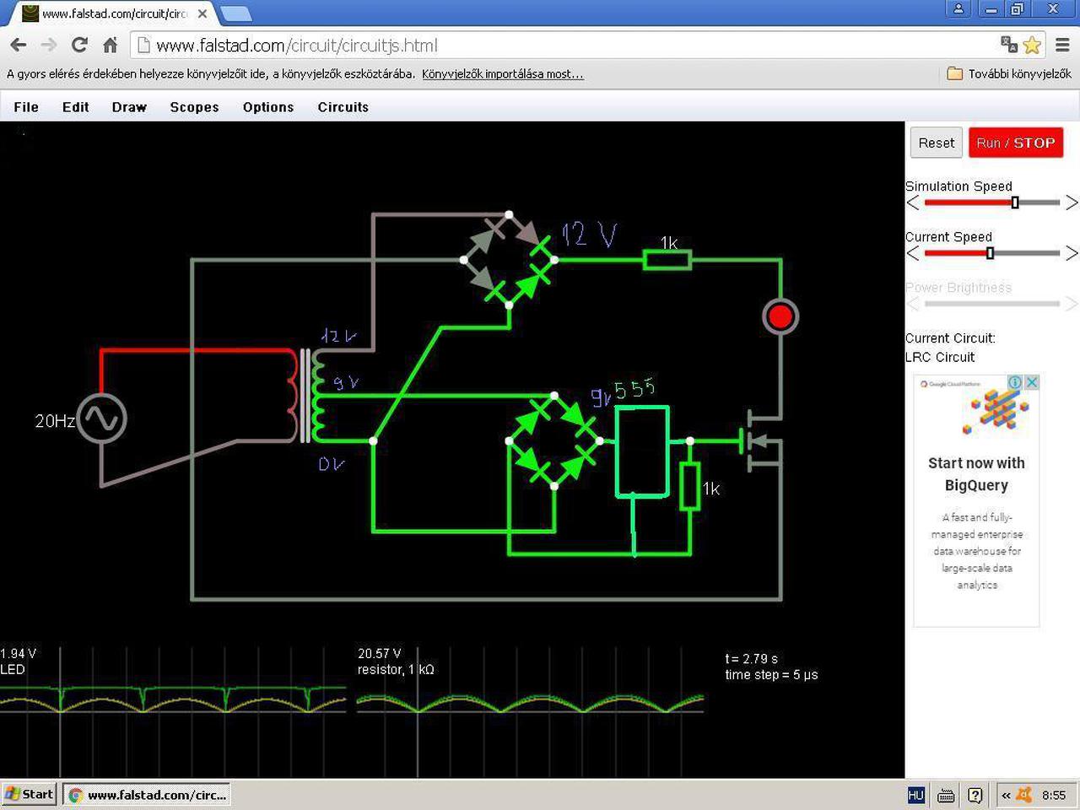Click the antivirus tray icon

point(1024,794)
